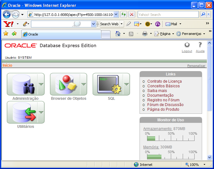214x169 pixels.
Task: Open the Utilitários icon
Action: click(x=22, y=112)
